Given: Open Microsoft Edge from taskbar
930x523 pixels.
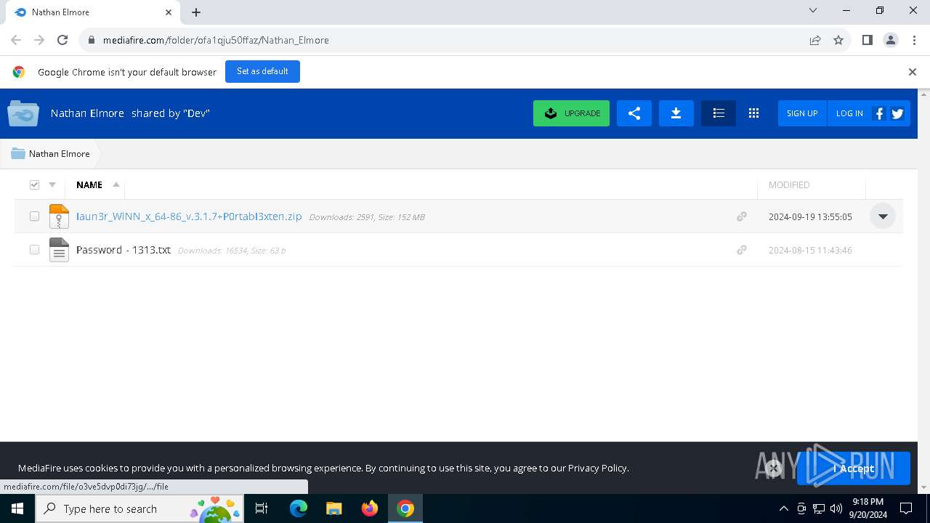Looking at the screenshot, I should (x=299, y=508).
